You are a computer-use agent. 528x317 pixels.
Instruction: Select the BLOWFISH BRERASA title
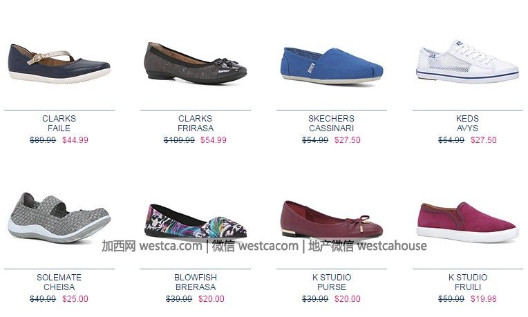point(196,282)
